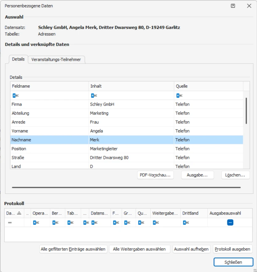Close the Personenbezogene Daten dialog
Image resolution: width=257 pixels, height=272 pixels.
249,6
